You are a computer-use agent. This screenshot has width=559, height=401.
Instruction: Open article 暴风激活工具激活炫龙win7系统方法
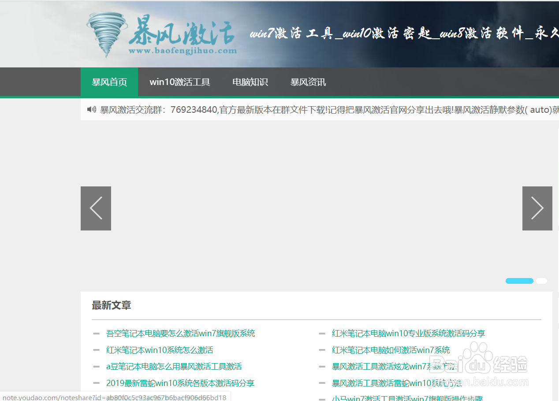click(x=395, y=367)
